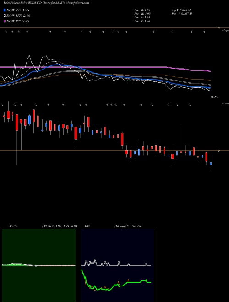Click the 'Avg V: 0.048 M' value
Viewport: 229px width, 302px height.
coord(181,10)
